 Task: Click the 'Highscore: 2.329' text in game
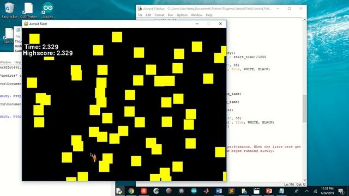pos(48,53)
